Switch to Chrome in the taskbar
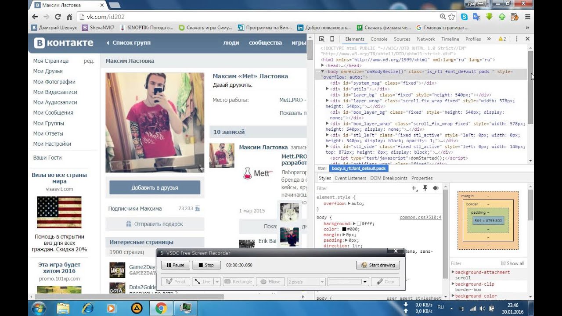The width and height of the screenshot is (562, 316). point(161,308)
